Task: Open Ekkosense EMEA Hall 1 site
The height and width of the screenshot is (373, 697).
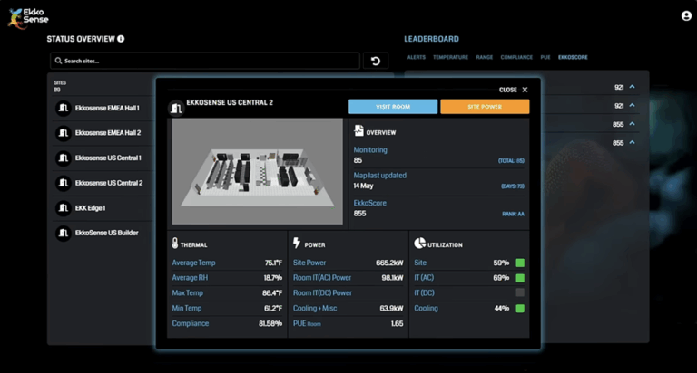Action: 107,109
